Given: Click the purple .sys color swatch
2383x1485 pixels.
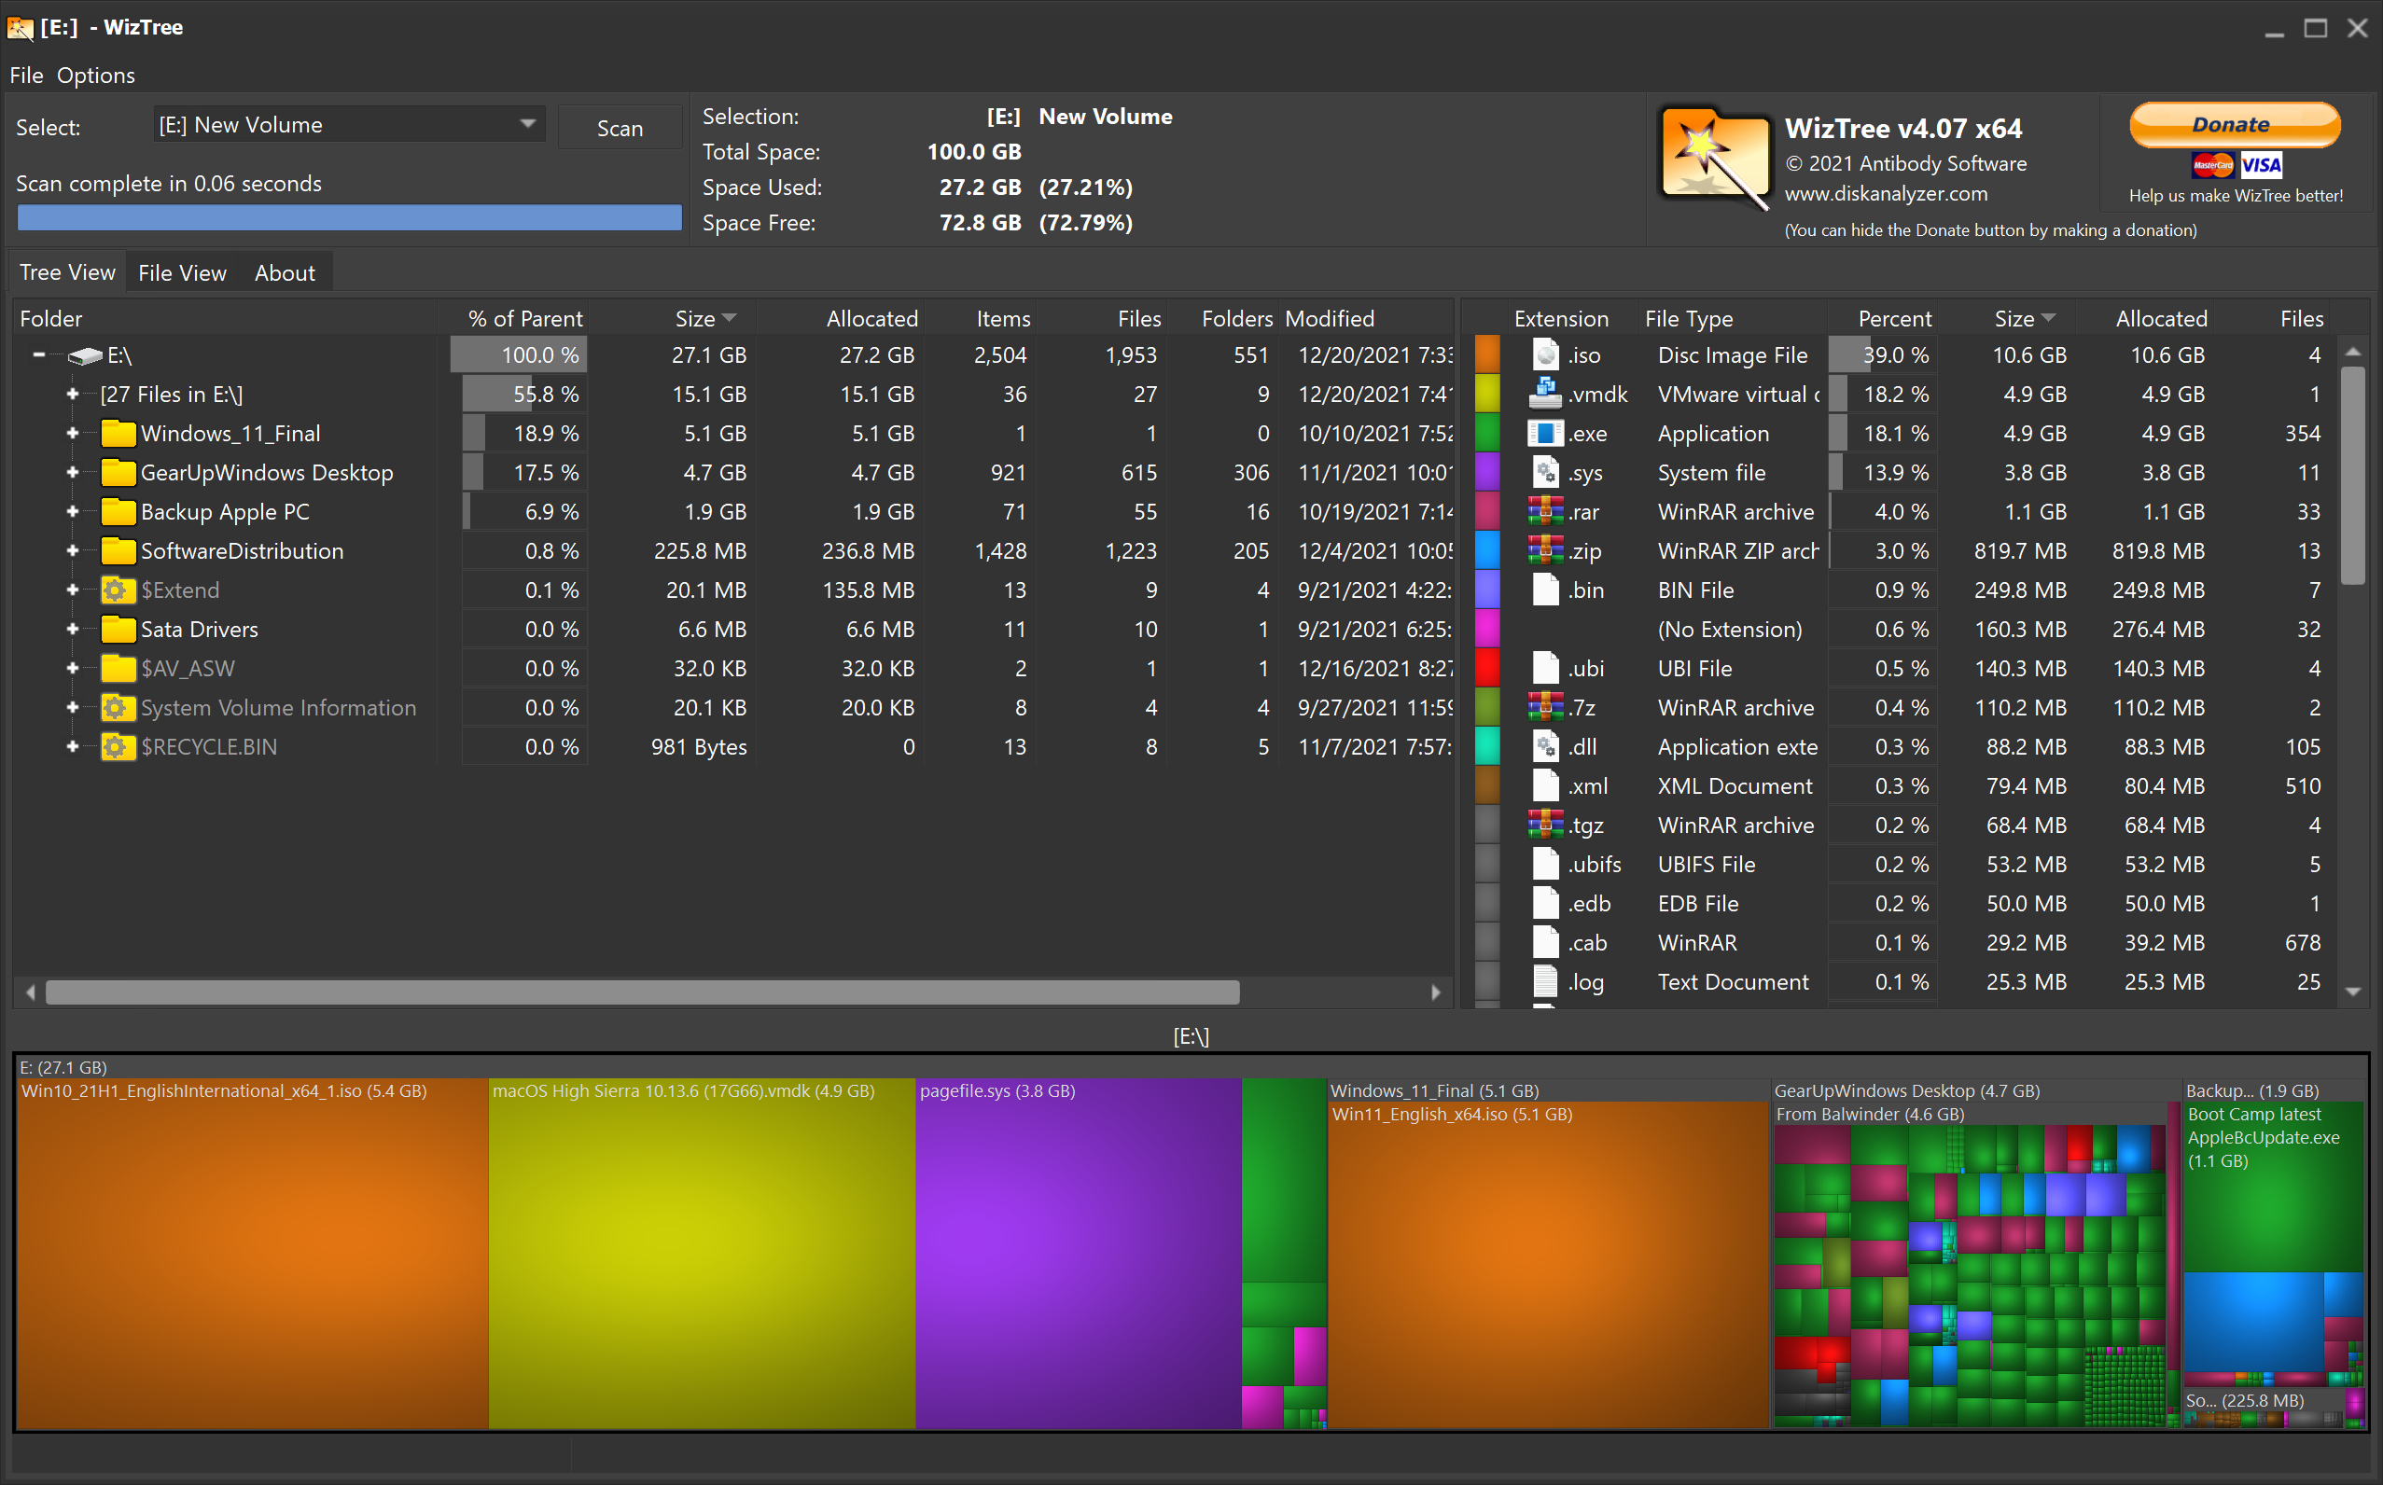Looking at the screenshot, I should coord(1487,472).
